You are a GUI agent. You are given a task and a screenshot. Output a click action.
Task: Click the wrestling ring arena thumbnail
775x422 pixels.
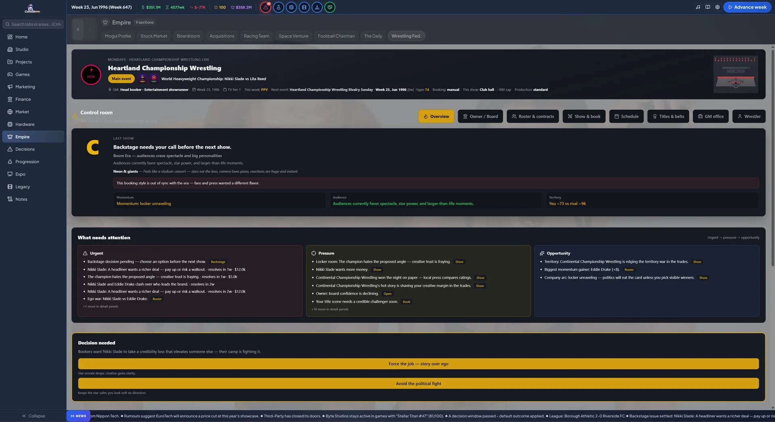click(735, 74)
